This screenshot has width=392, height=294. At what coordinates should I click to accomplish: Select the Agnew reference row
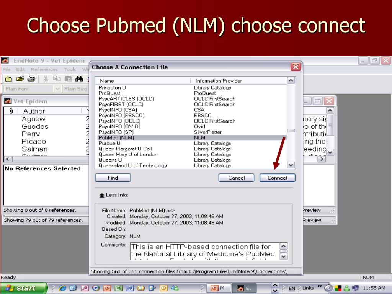[x=46, y=119]
